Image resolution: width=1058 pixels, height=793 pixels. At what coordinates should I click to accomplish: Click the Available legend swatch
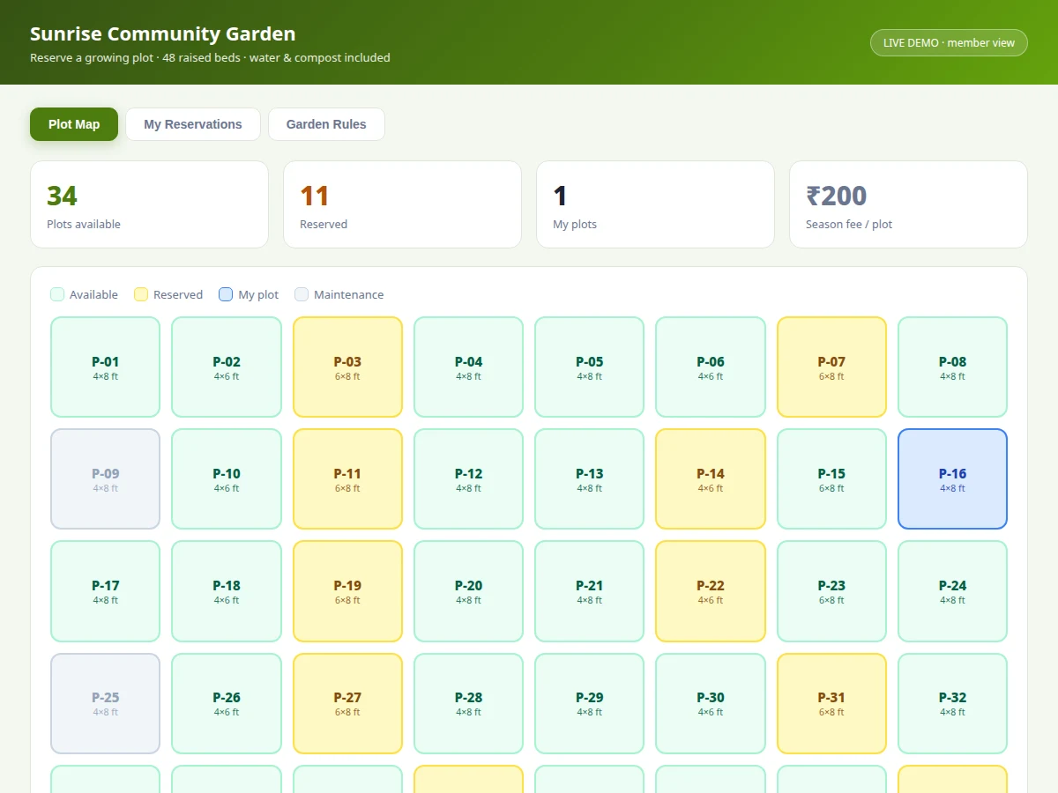(57, 294)
